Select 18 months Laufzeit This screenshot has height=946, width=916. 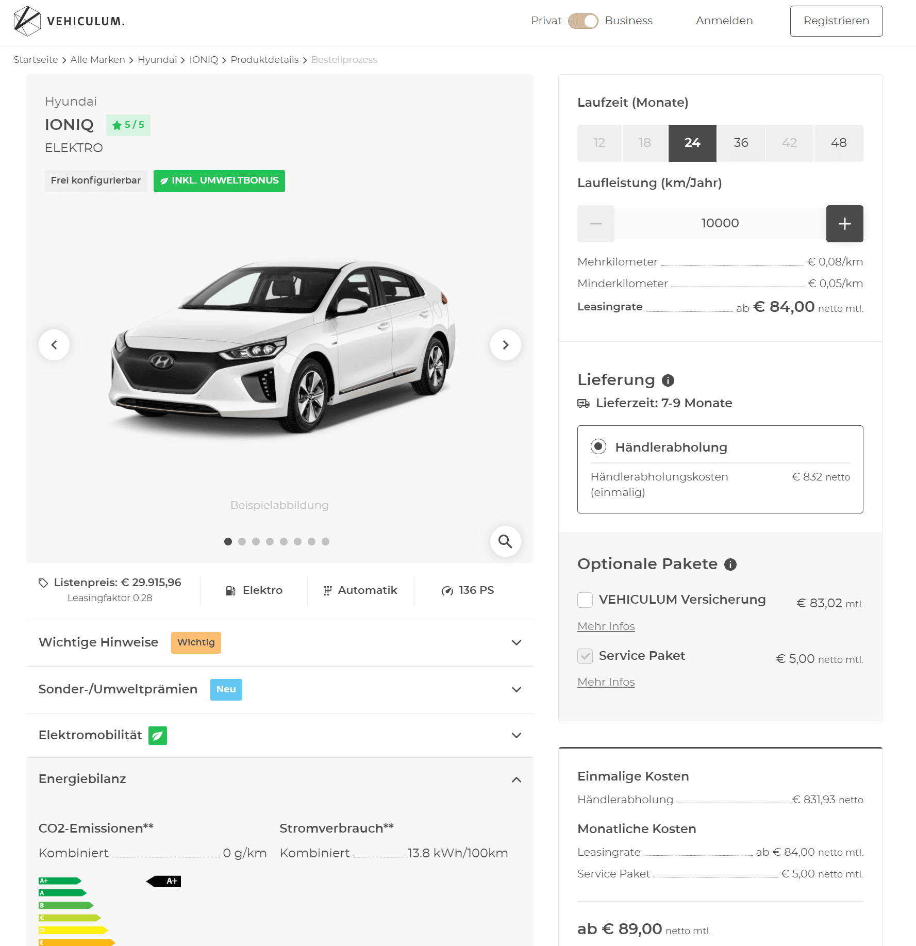point(645,143)
